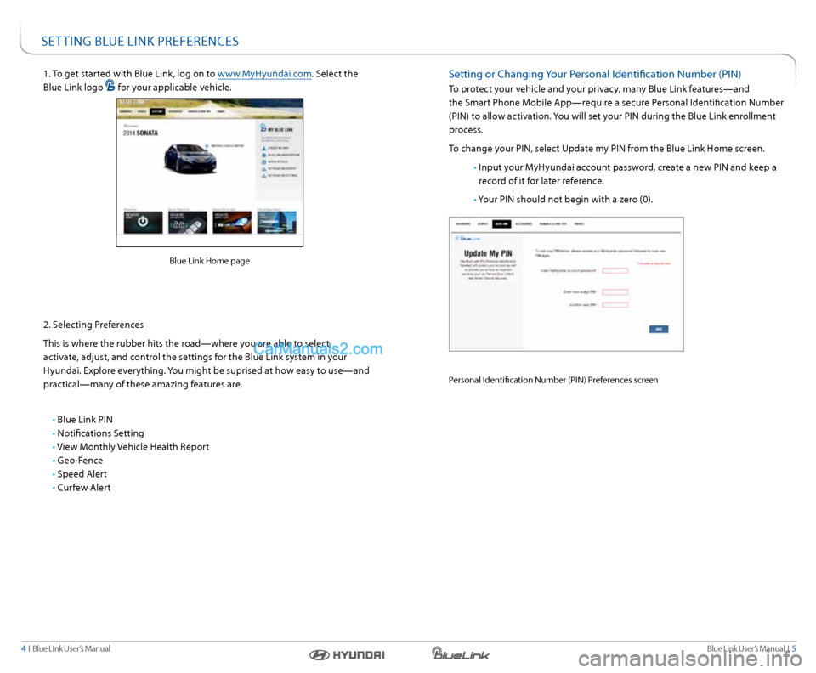Viewport: 816px width, 673px height.
Task: Click the '2. Selecting Preferences' heading
Action: [93, 325]
